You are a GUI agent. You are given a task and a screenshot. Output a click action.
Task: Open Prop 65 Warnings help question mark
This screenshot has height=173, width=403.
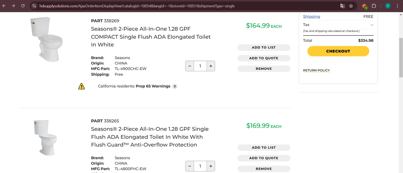(x=175, y=86)
